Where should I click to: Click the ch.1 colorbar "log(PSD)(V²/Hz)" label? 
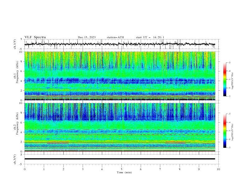[x=233, y=81]
